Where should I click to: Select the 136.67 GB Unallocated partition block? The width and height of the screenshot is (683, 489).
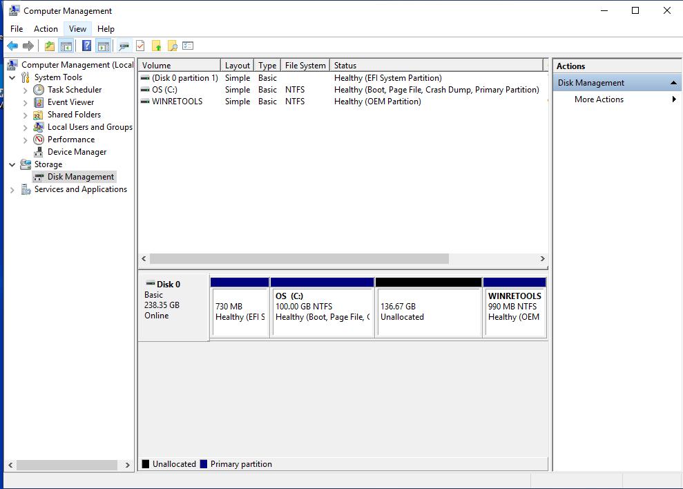tap(428, 311)
